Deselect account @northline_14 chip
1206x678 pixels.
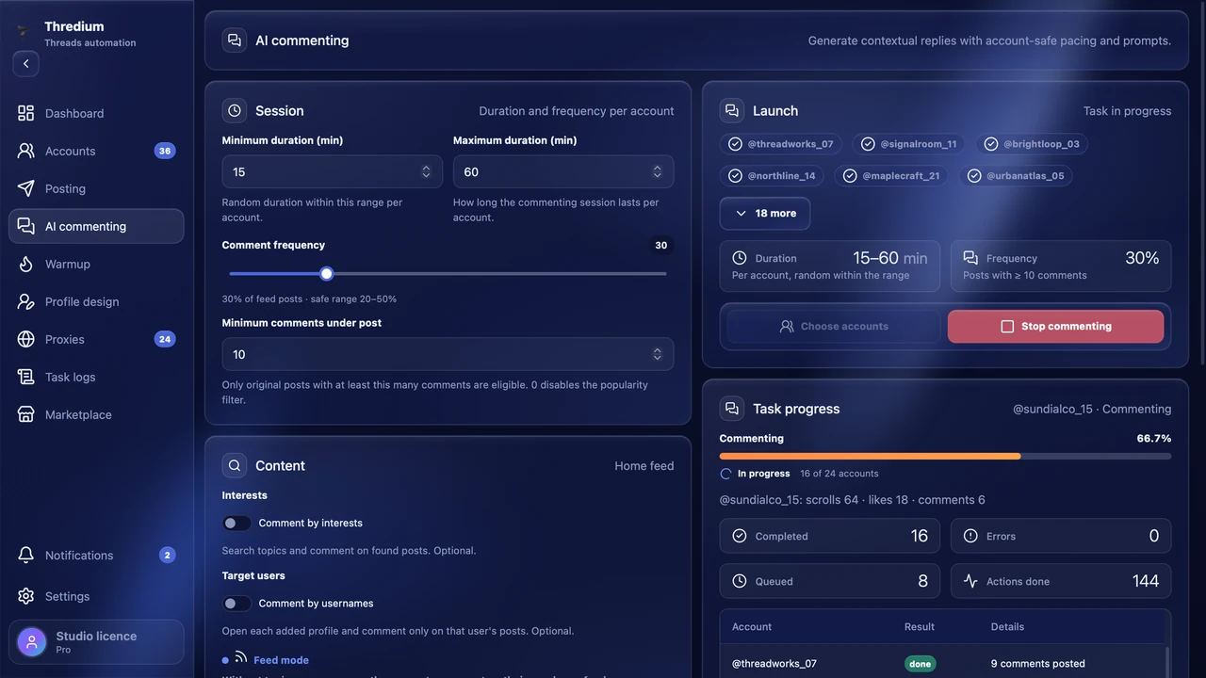point(773,175)
